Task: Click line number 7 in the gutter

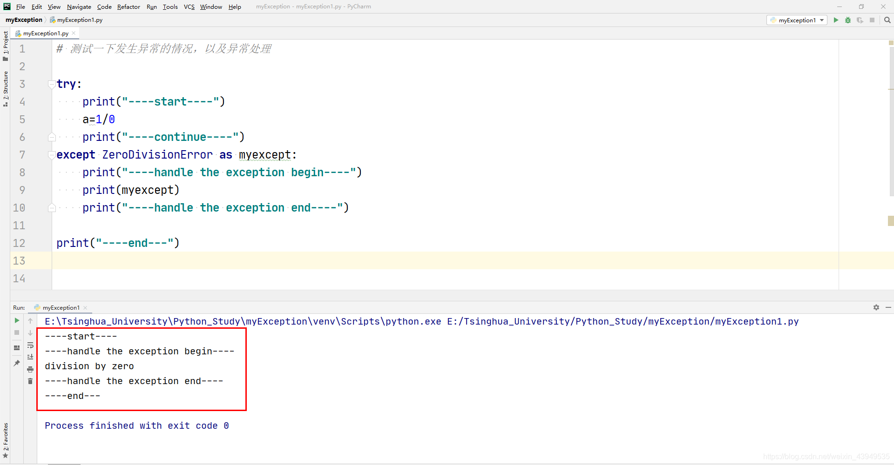Action: 22,155
